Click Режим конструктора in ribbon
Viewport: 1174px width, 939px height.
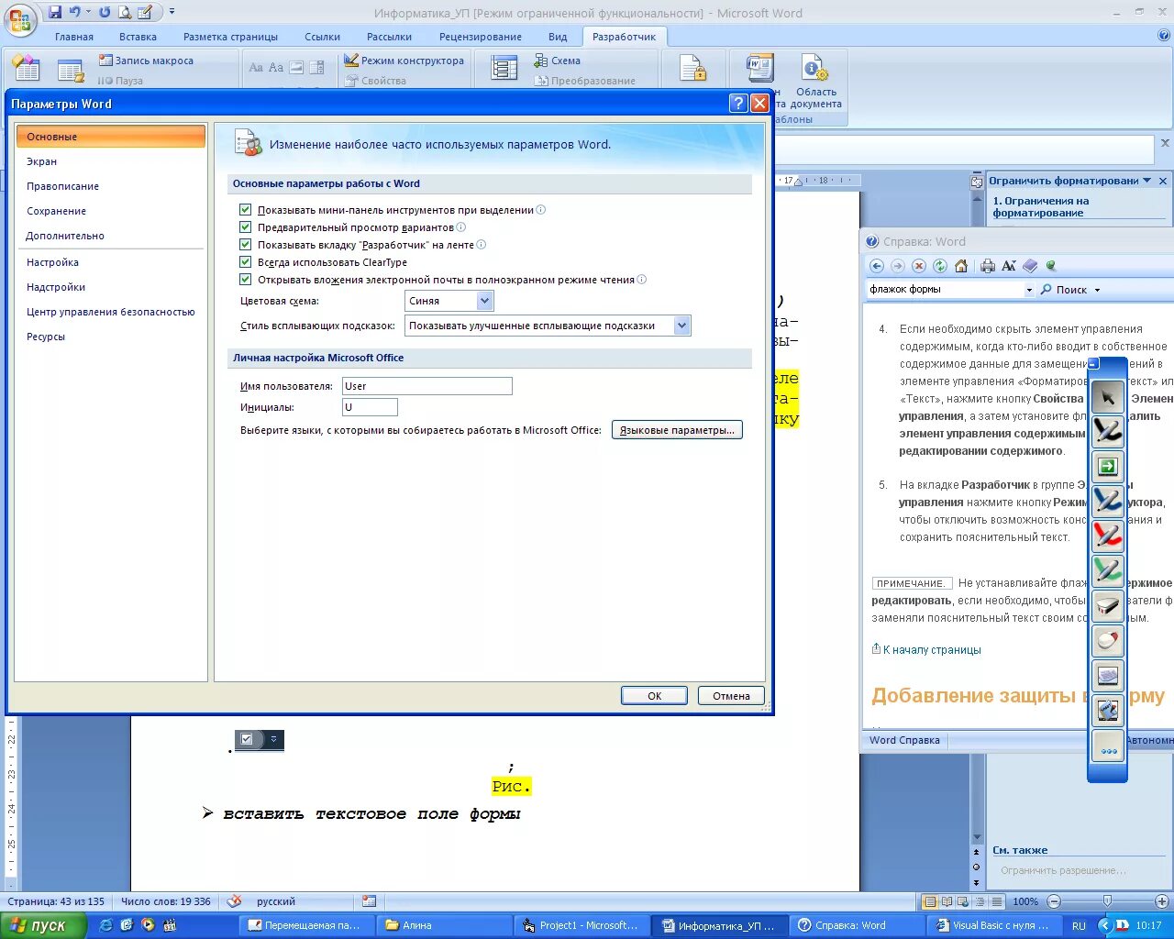tap(404, 61)
